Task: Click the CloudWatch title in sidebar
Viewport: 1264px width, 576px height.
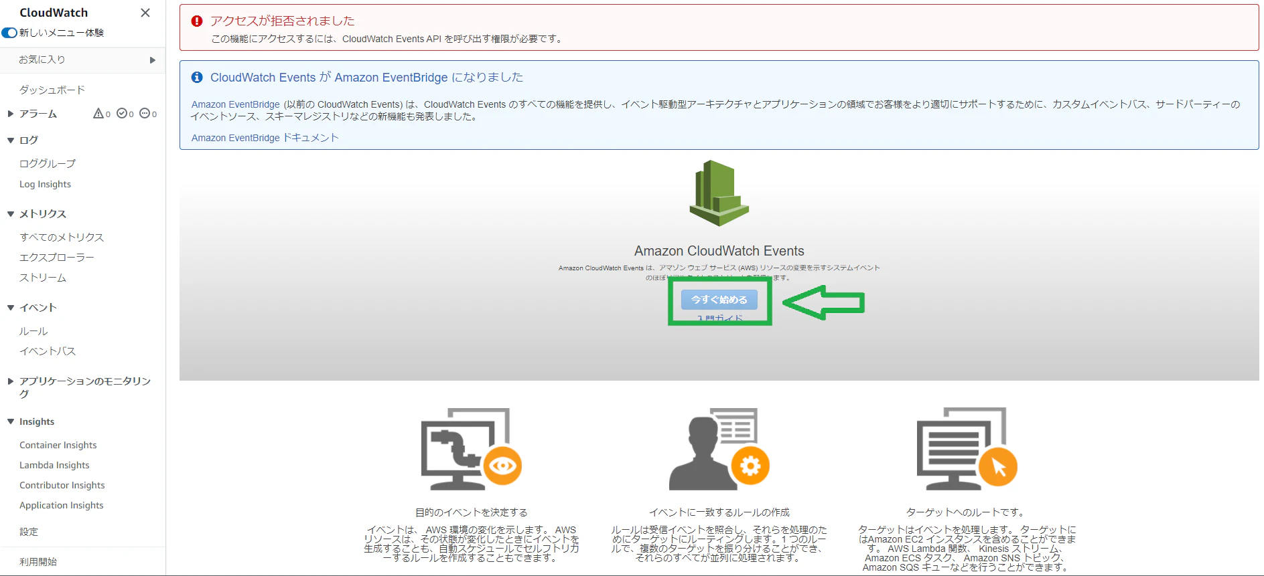Action: click(x=54, y=13)
